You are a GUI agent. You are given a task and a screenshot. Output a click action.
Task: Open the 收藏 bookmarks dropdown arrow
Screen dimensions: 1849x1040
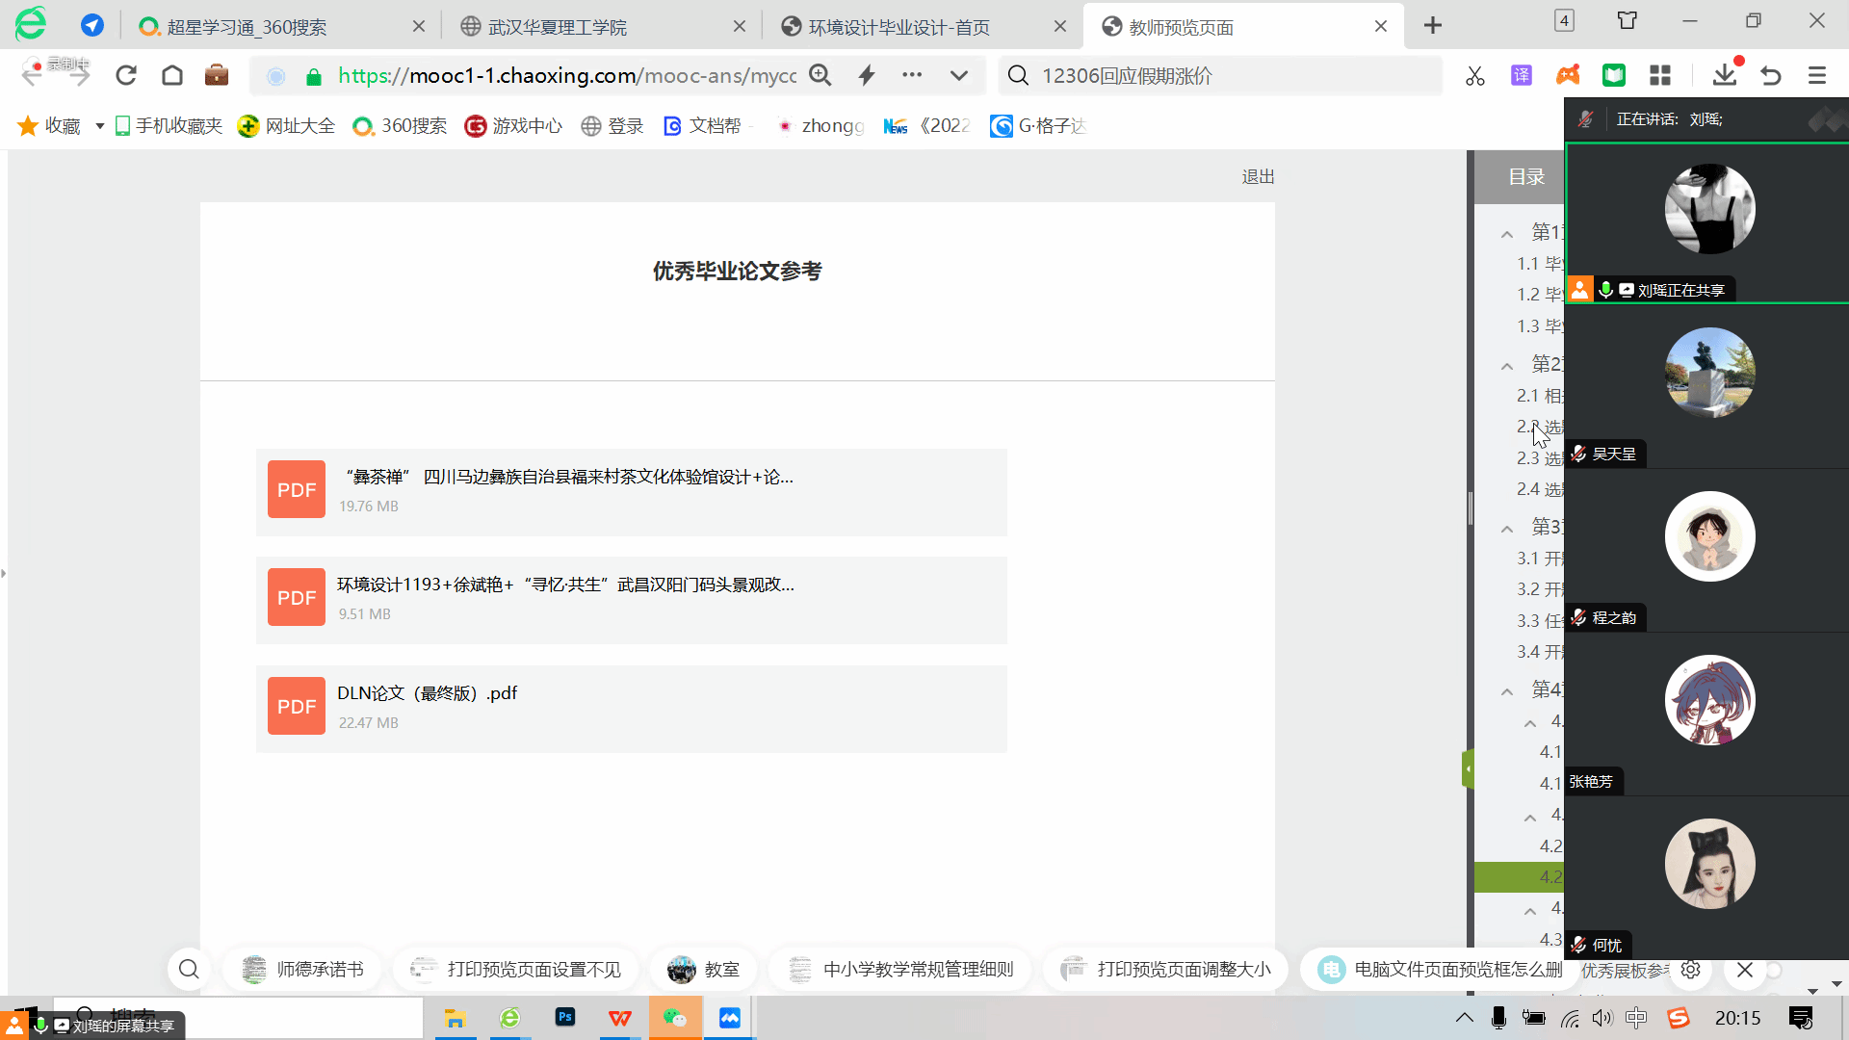coord(99,126)
